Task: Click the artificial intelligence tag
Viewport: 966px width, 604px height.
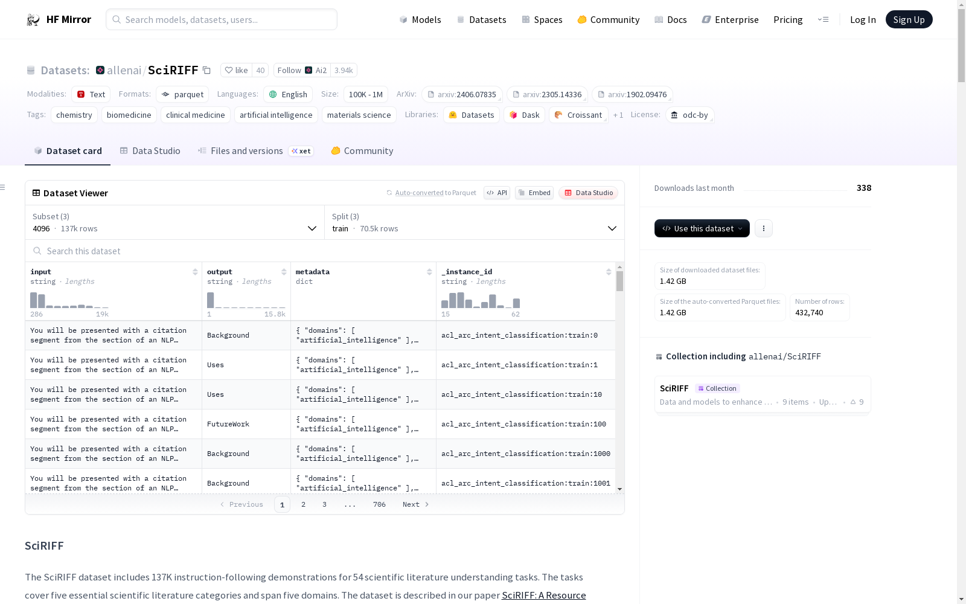Action: 276,115
